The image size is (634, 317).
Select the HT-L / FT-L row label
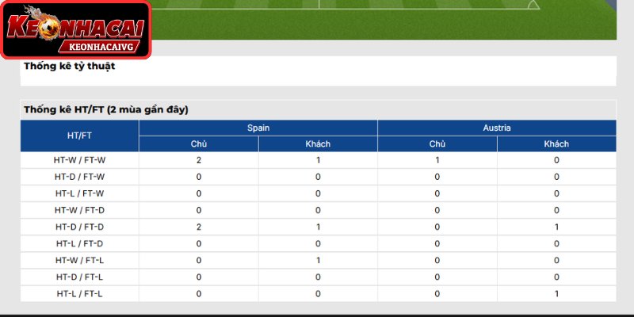tap(80, 294)
